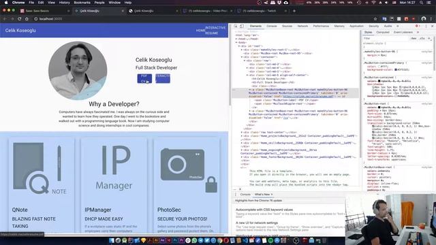Expand the makeStyles-root div node
The height and width of the screenshot is (245, 436).
[x=242, y=50]
